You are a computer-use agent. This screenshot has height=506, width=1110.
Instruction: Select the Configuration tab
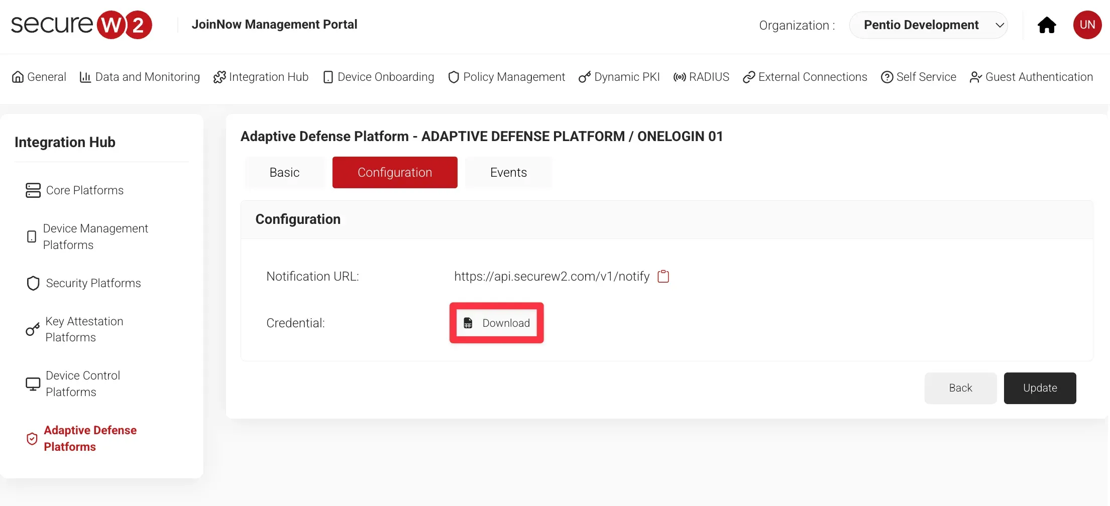(395, 172)
